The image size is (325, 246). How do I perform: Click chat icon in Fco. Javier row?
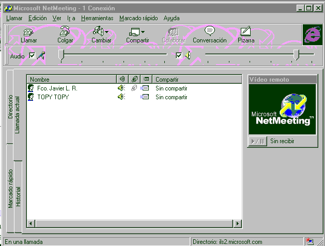click(145, 88)
